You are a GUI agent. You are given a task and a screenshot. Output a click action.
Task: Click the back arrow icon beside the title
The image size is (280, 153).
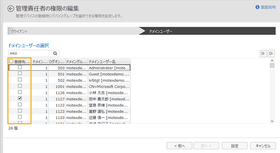click(x=11, y=8)
